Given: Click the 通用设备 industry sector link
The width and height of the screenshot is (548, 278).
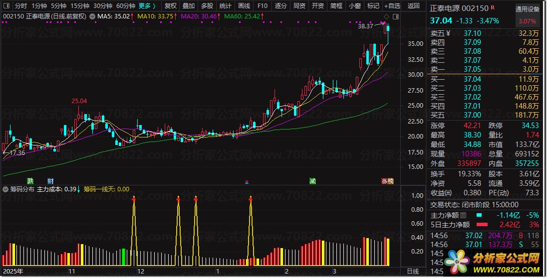Looking at the screenshot, I should [x=528, y=9].
